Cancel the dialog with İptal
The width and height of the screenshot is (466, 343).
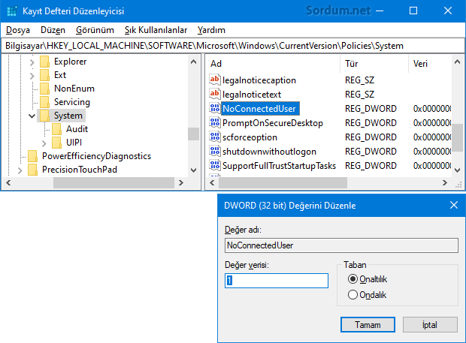point(430,324)
